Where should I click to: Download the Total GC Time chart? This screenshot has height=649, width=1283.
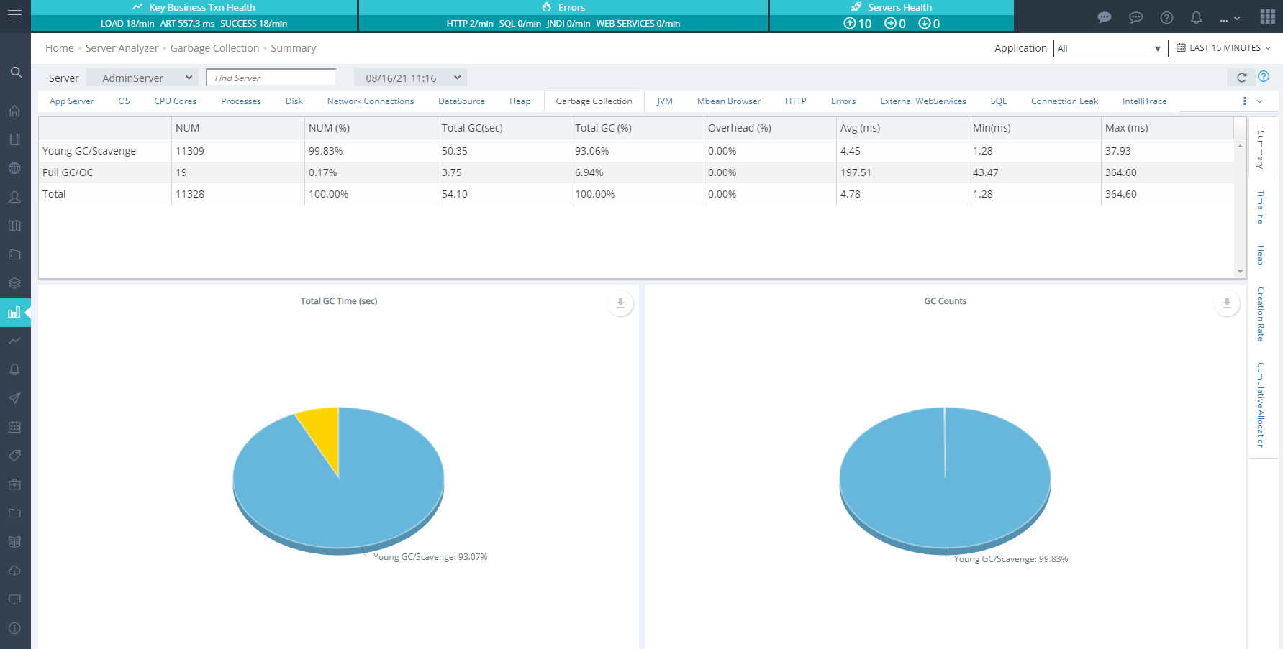tap(620, 304)
